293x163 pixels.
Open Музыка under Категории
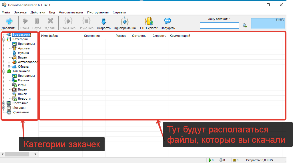click(23, 53)
